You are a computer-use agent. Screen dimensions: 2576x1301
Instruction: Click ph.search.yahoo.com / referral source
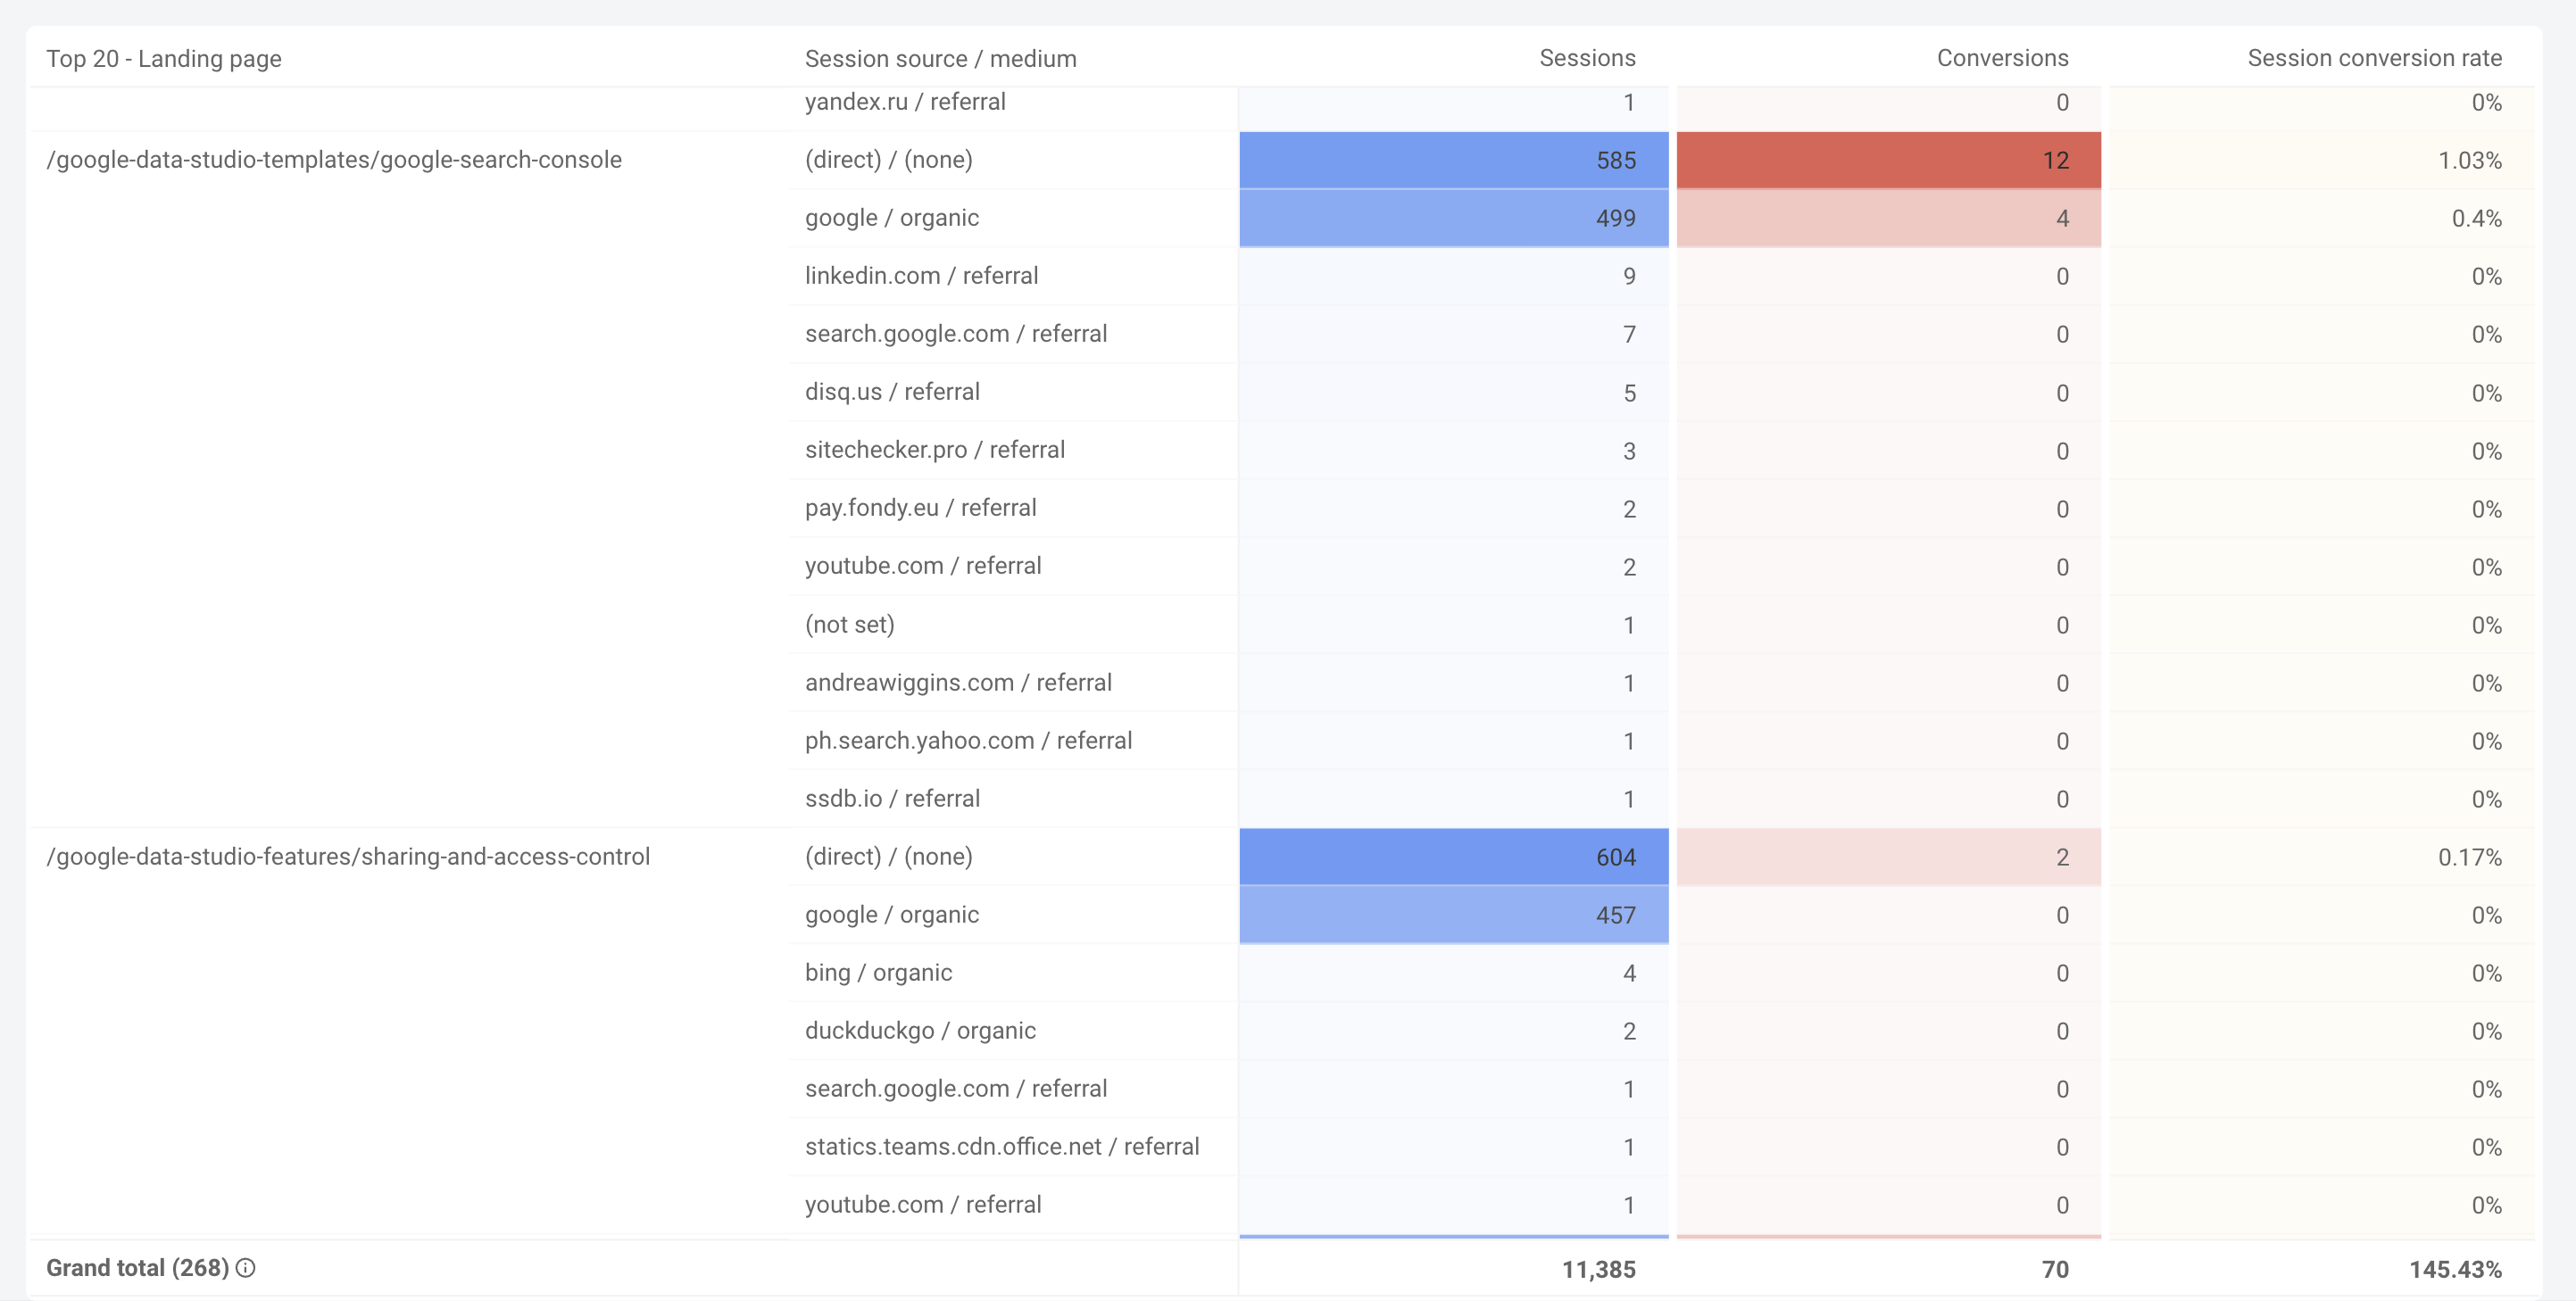coord(968,741)
